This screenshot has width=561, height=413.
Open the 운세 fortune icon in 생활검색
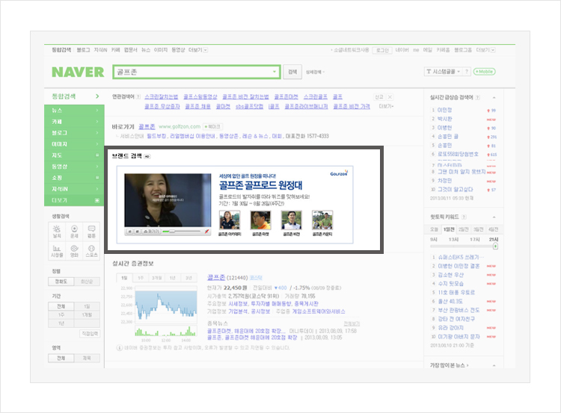[x=74, y=232]
